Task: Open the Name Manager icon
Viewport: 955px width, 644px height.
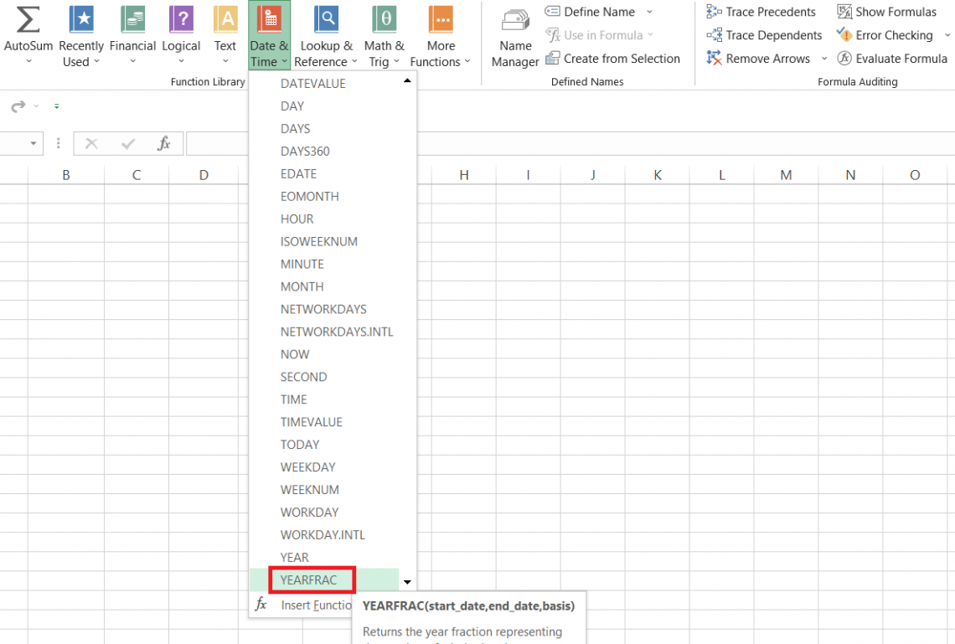Action: [515, 21]
